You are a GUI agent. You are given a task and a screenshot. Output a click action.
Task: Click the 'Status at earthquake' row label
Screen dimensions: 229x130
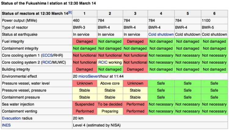(x=20, y=34)
